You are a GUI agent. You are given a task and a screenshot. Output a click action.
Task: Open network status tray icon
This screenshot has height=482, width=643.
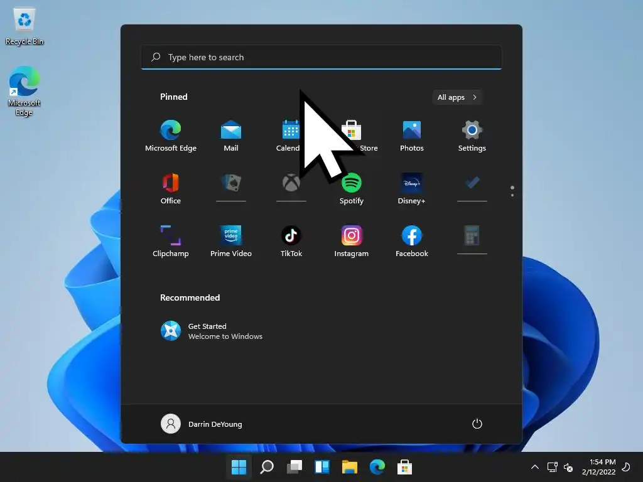552,467
